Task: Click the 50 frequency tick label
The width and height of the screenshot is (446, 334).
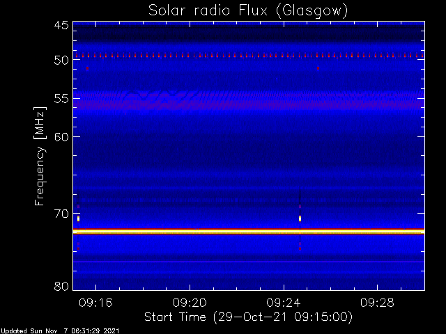Action: point(61,60)
